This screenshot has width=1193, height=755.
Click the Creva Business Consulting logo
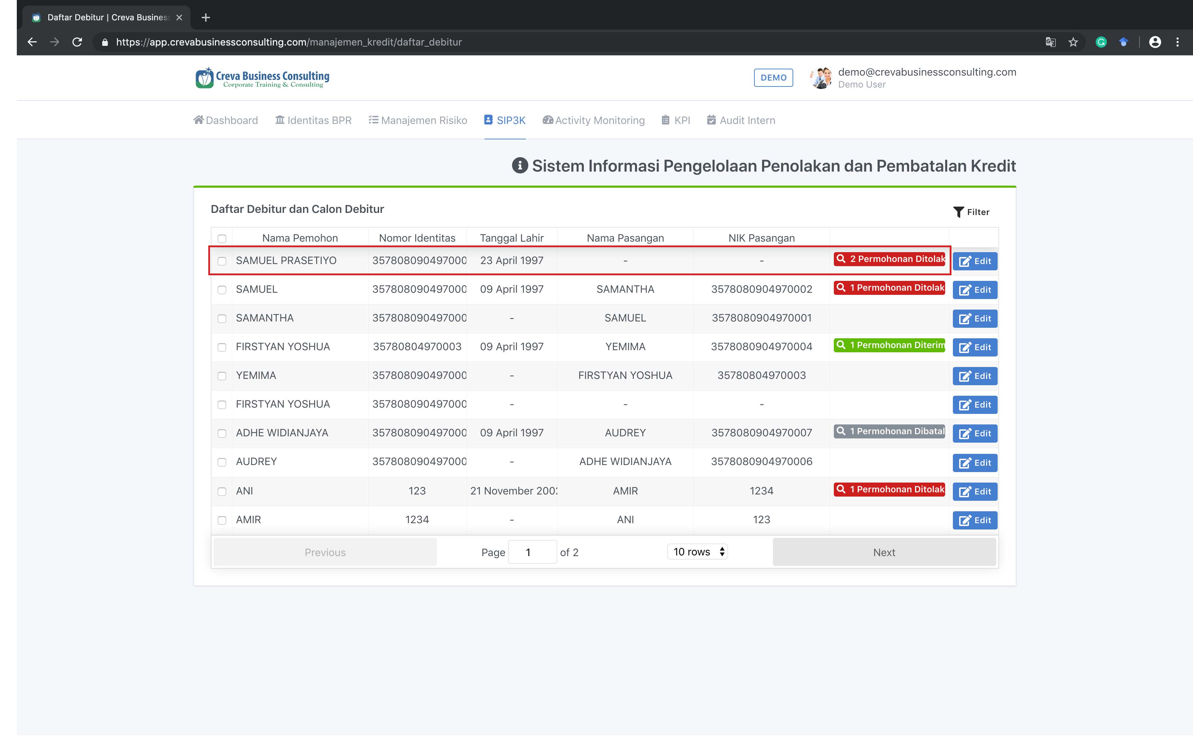point(263,78)
